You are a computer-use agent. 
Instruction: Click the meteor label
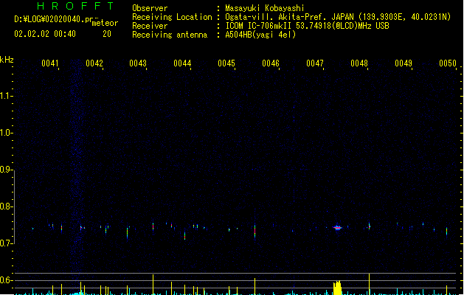pos(105,23)
